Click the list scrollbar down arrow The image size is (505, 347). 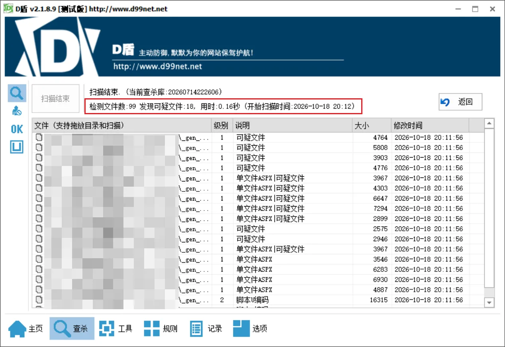point(489,303)
